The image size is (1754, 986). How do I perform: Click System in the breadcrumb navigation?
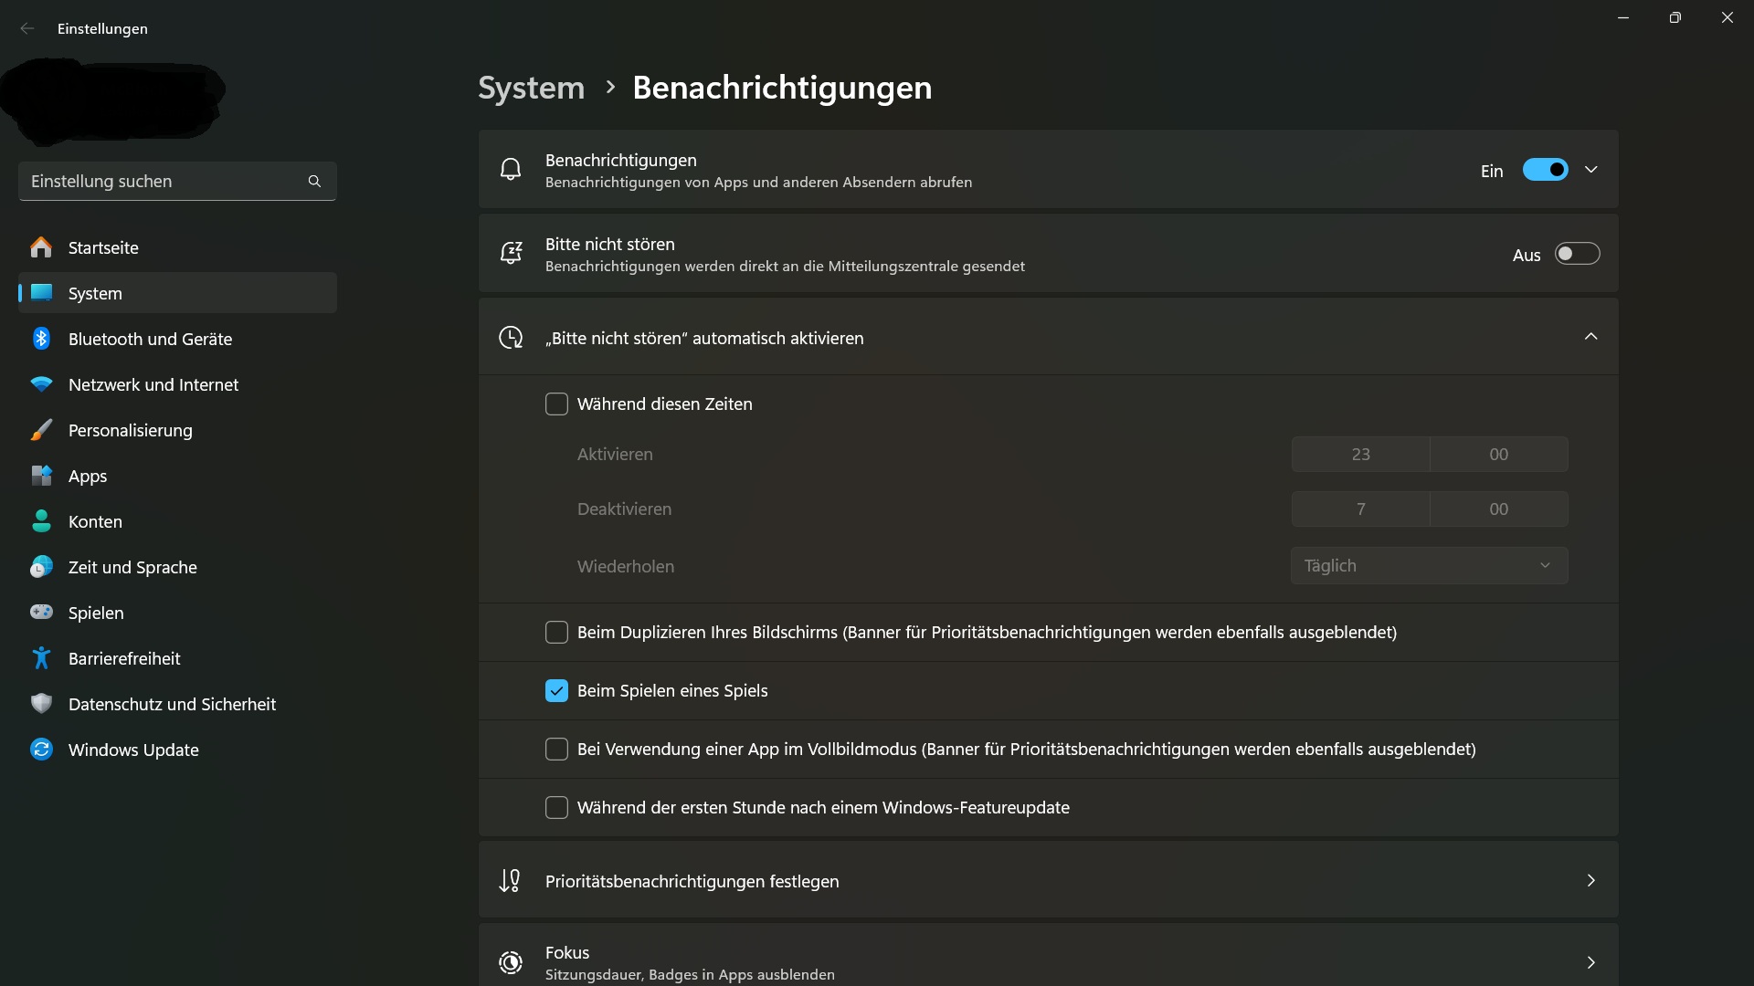pos(530,87)
